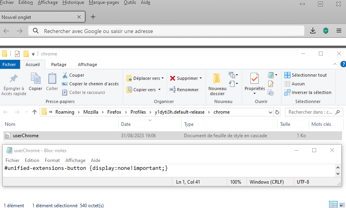Rename file with Renommer
This screenshot has width=346, height=208.
point(184,90)
